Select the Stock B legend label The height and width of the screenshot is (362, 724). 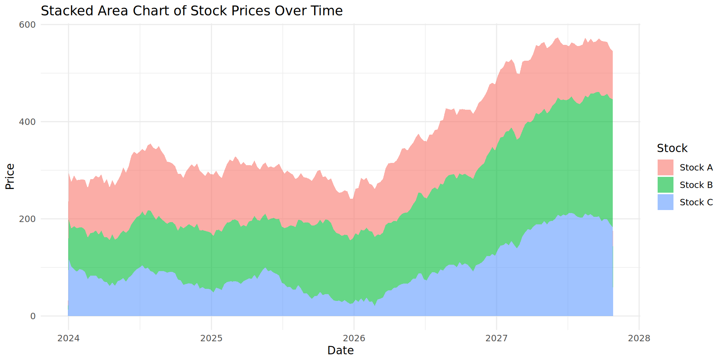(x=696, y=185)
